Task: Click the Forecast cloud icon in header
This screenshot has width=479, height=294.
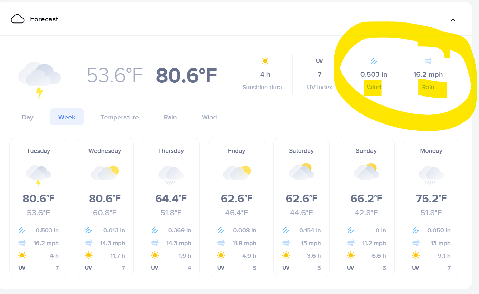Action: [18, 19]
